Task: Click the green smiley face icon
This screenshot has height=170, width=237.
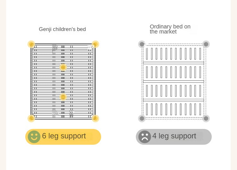Action: tap(34, 137)
